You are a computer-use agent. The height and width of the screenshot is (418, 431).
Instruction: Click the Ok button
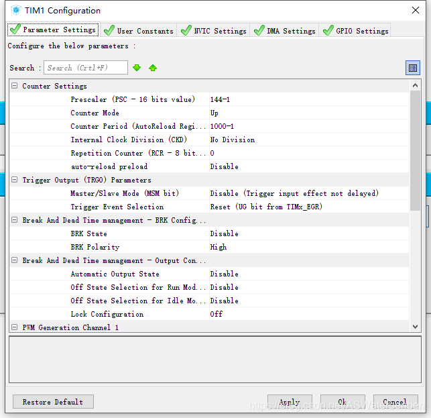click(343, 402)
